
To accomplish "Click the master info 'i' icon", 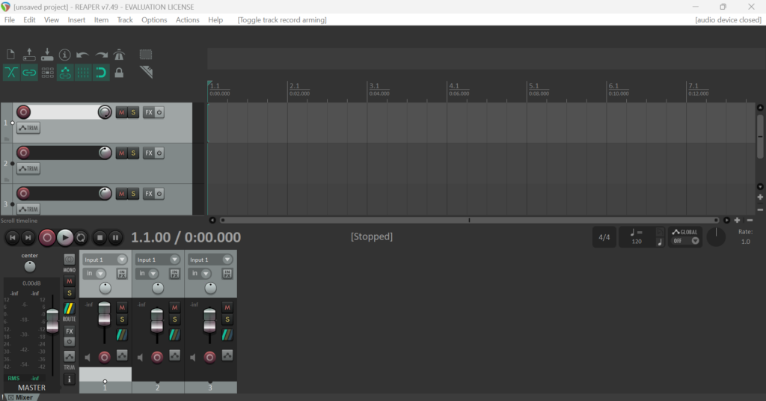I will [70, 379].
